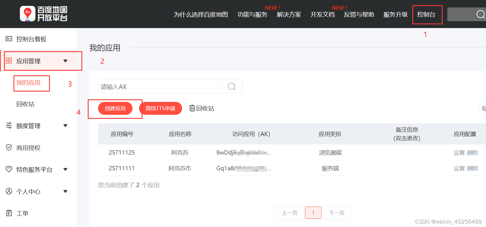Click the 特色服务平台 icon

tap(9, 169)
